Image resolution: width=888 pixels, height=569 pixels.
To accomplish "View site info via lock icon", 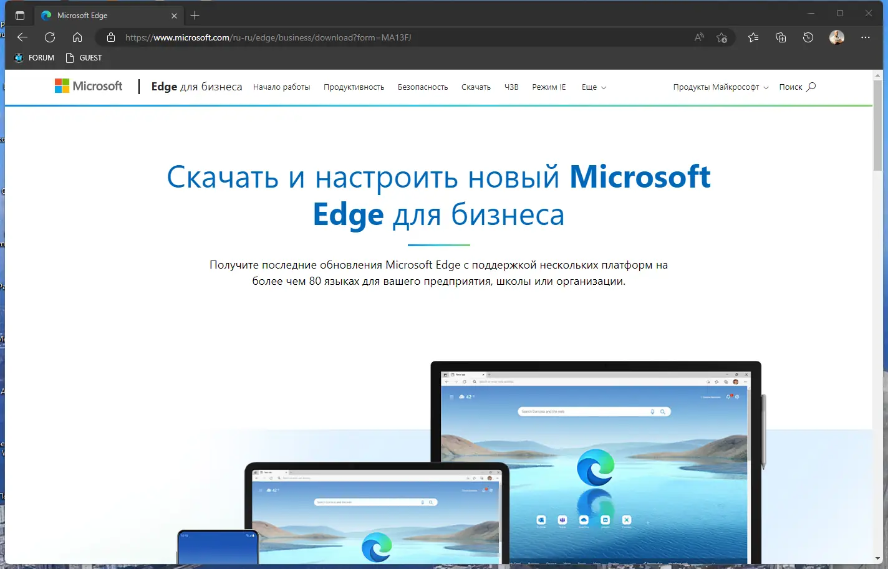I will (111, 37).
